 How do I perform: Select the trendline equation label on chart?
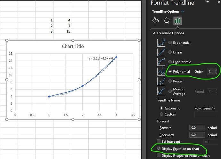click(101, 58)
